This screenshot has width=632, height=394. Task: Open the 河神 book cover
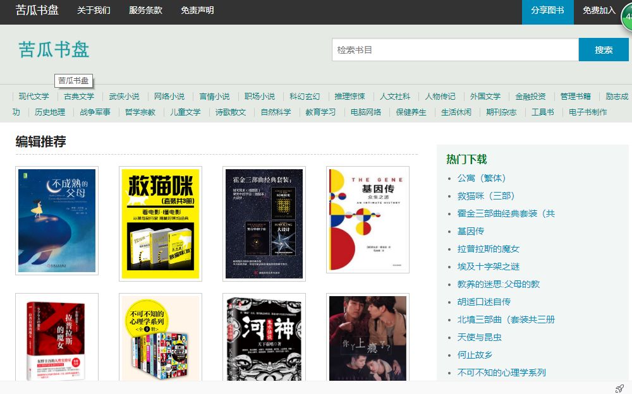pos(264,338)
